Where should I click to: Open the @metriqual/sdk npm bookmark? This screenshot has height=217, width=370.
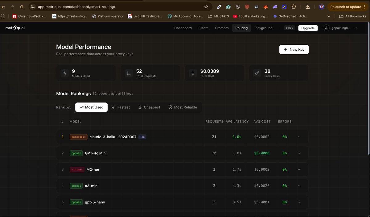pyautogui.click(x=29, y=16)
